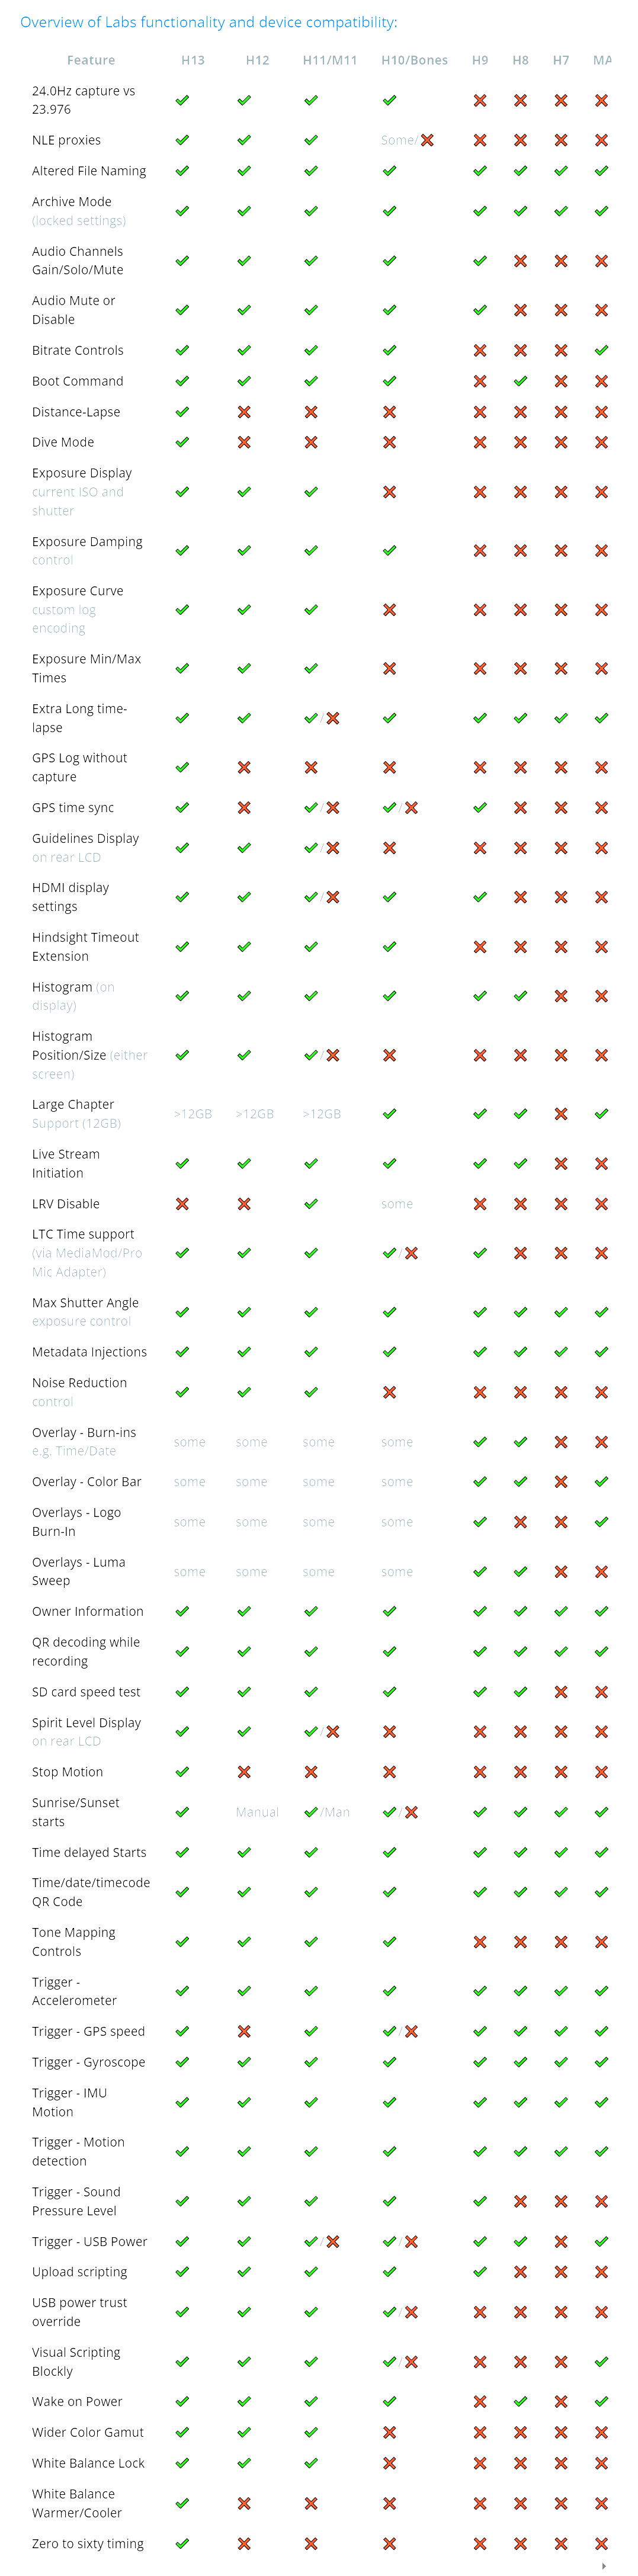Click the H7 red cross for Live Stream Initiation
This screenshot has height=2576, width=638.
561,1164
